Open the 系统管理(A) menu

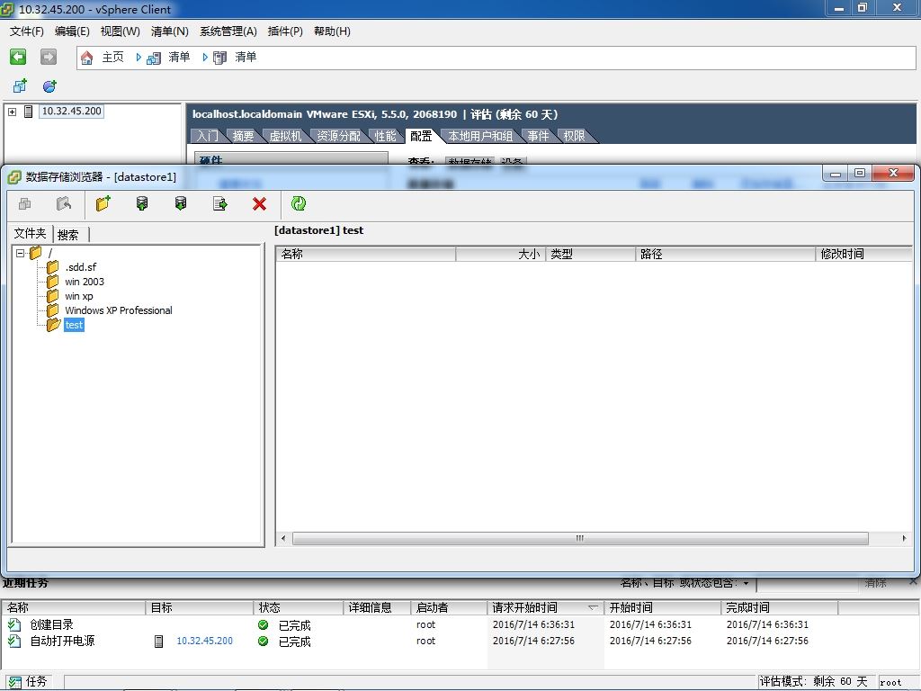click(228, 31)
